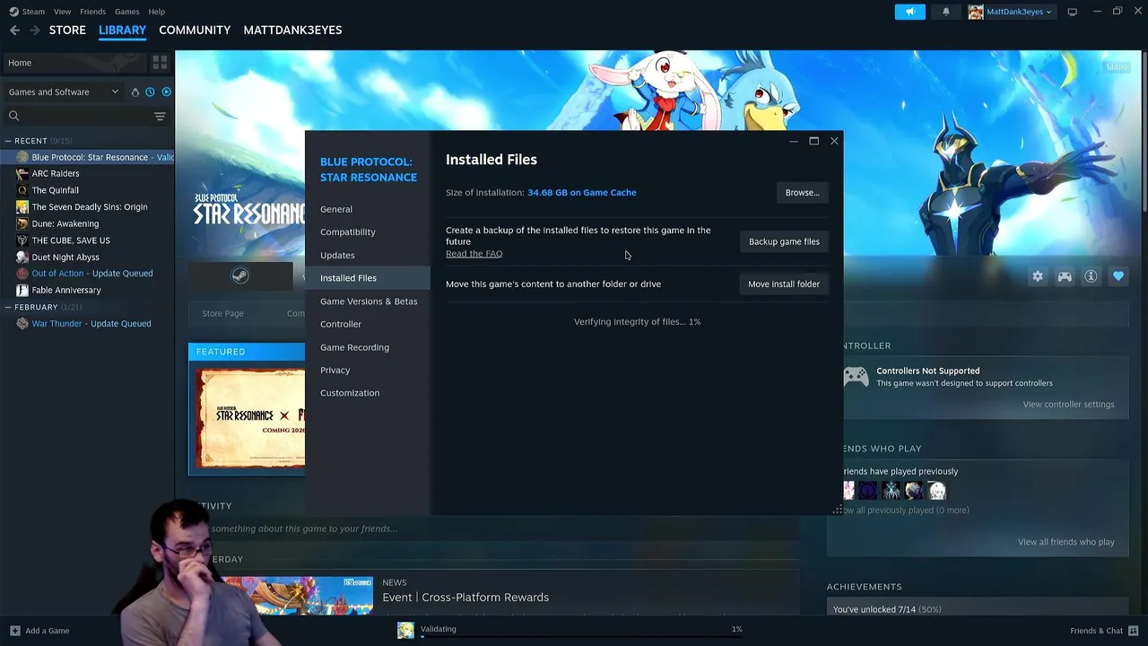Switch library to grid view icon
The height and width of the screenshot is (646, 1148).
[160, 63]
